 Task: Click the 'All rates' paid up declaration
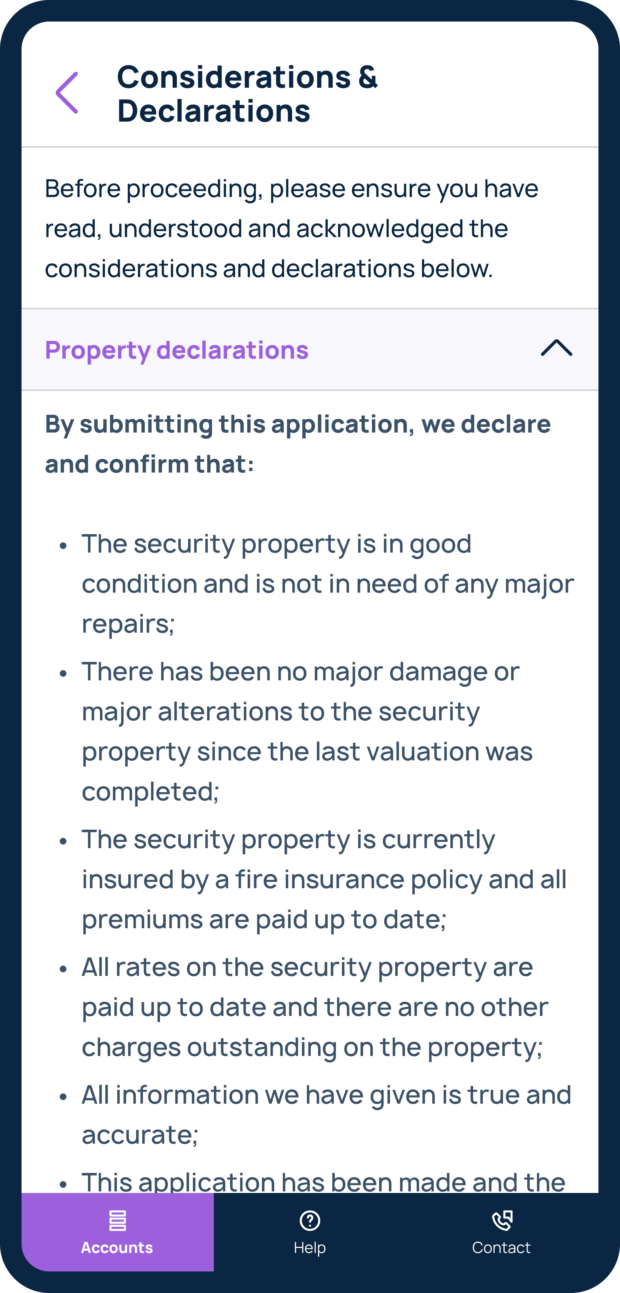(315, 1006)
